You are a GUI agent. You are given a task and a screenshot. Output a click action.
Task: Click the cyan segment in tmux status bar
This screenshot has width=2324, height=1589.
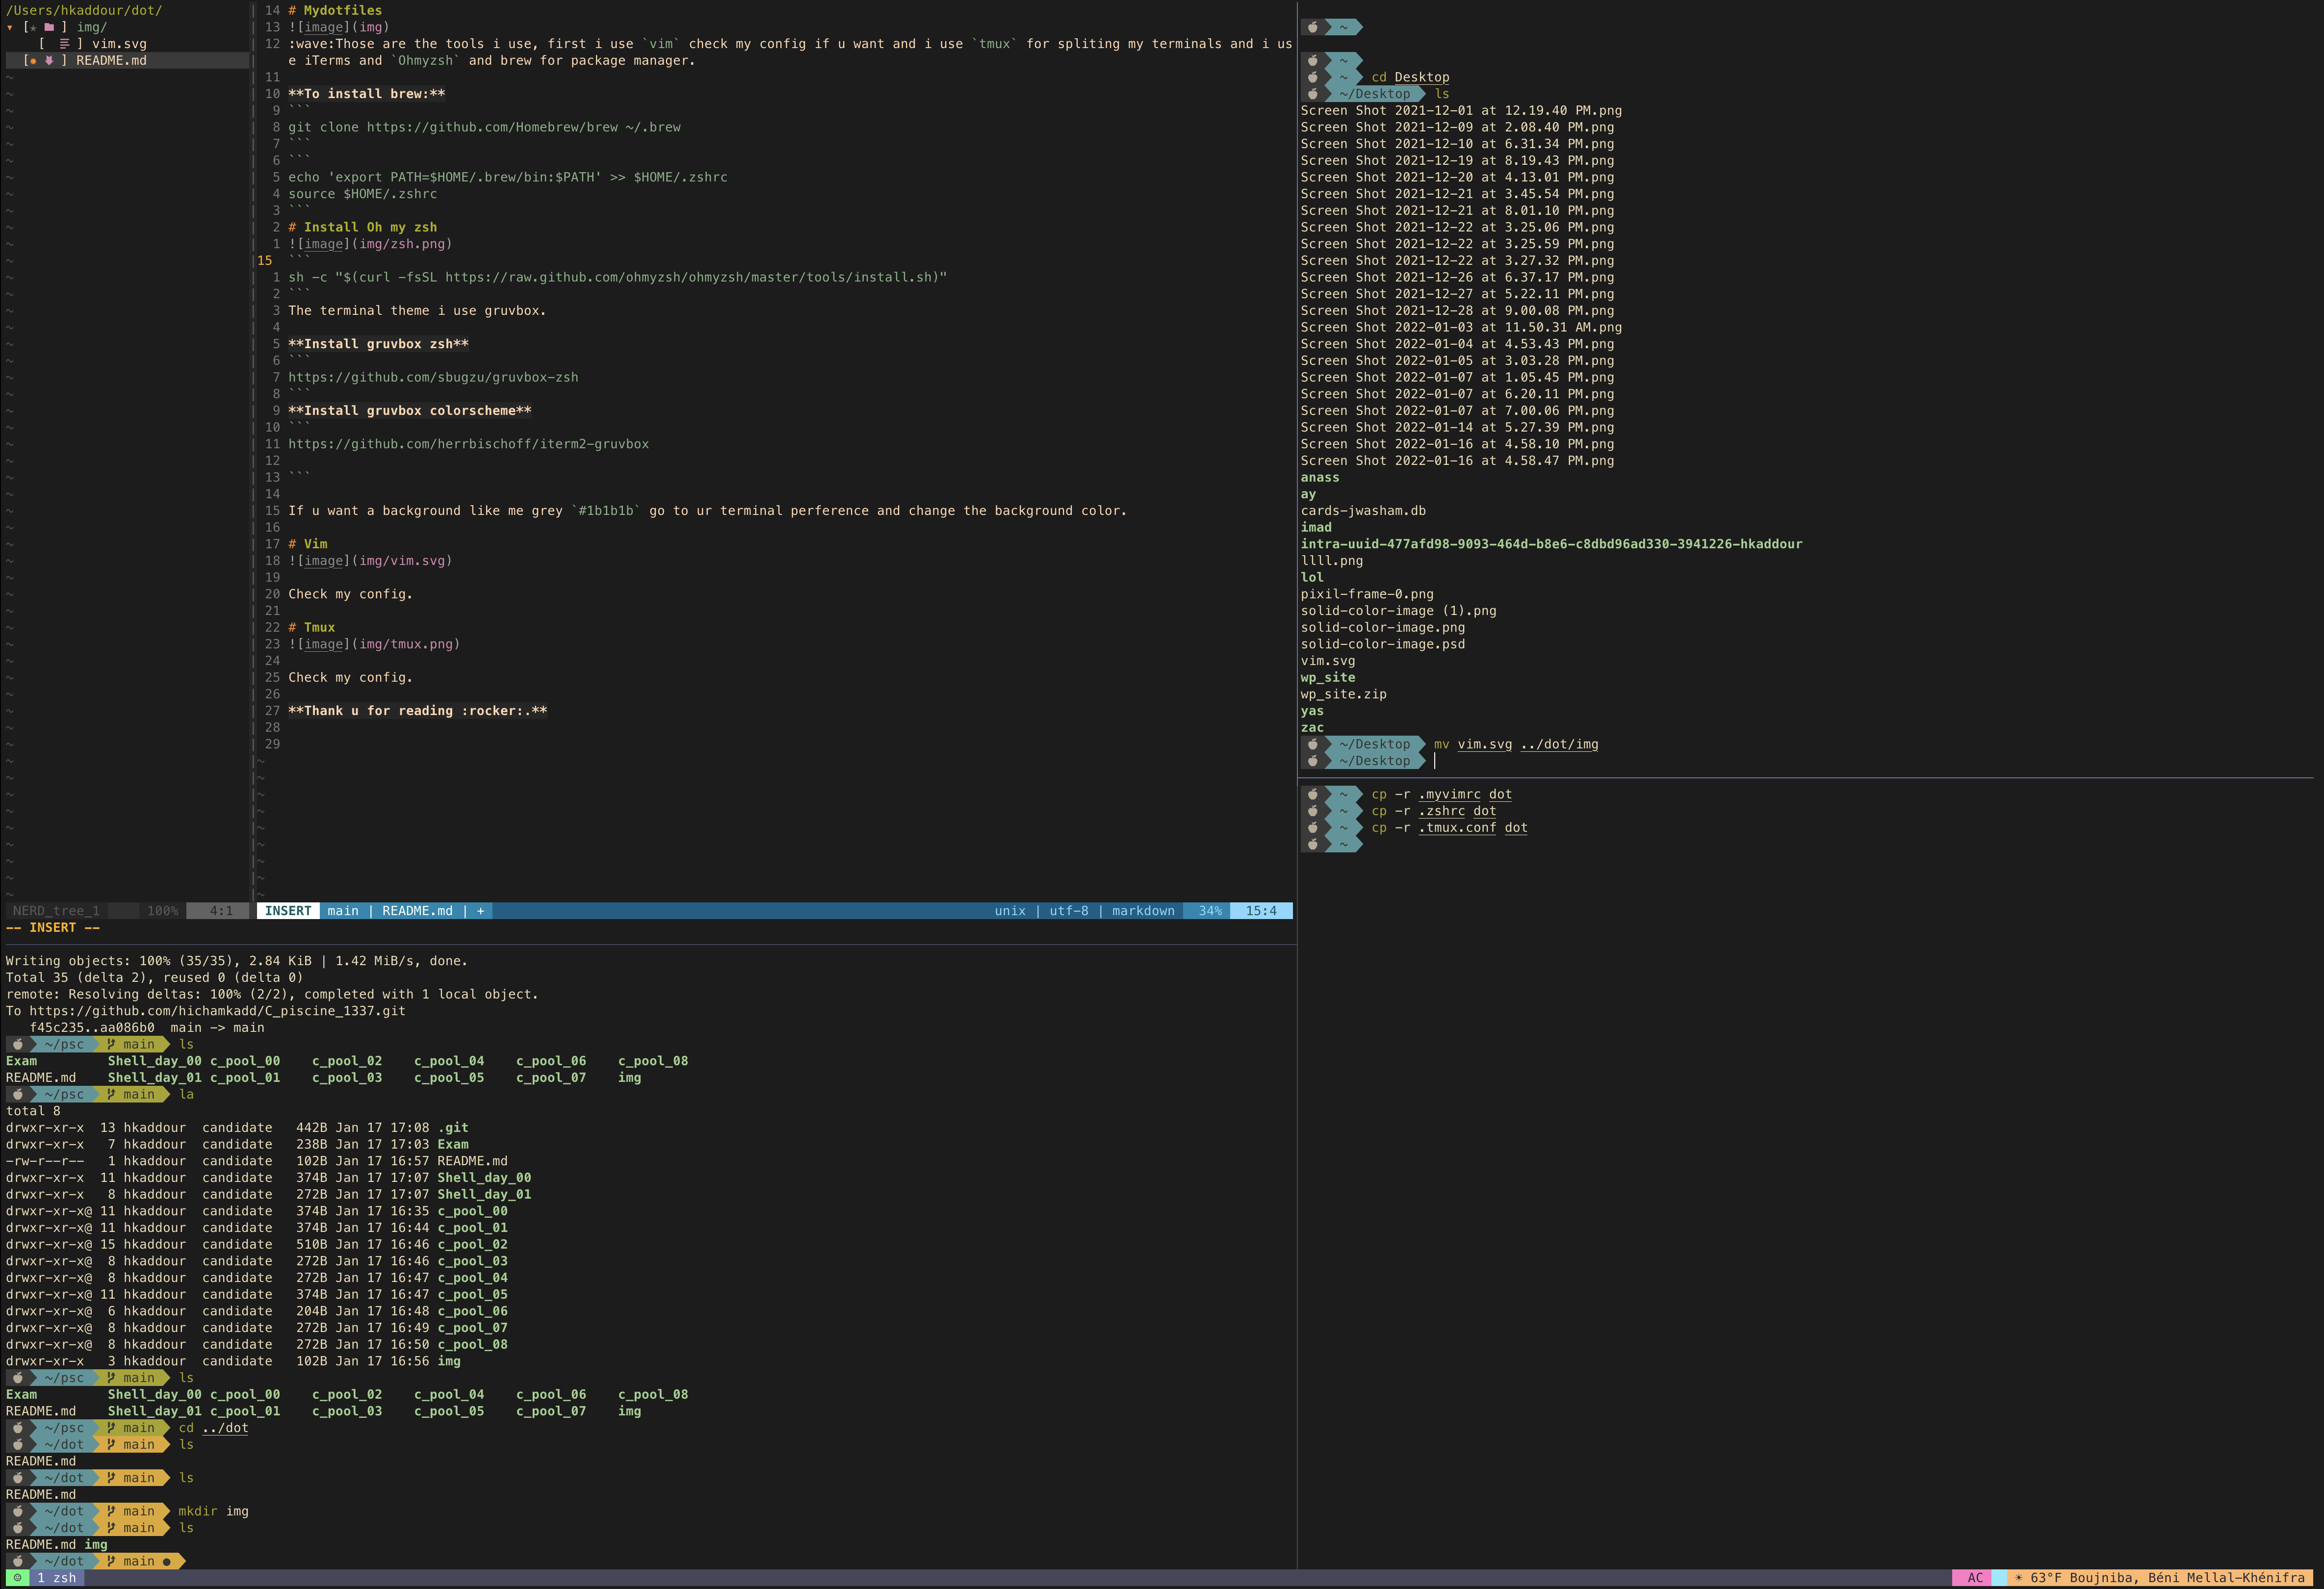[1998, 1578]
